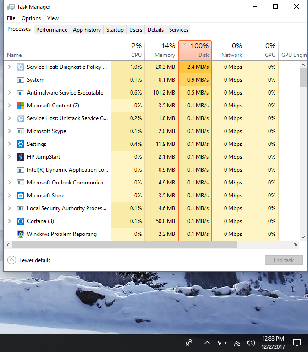Open the Wi-Fi network tray icon
Image resolution: width=308 pixels, height=352 pixels.
237,343
